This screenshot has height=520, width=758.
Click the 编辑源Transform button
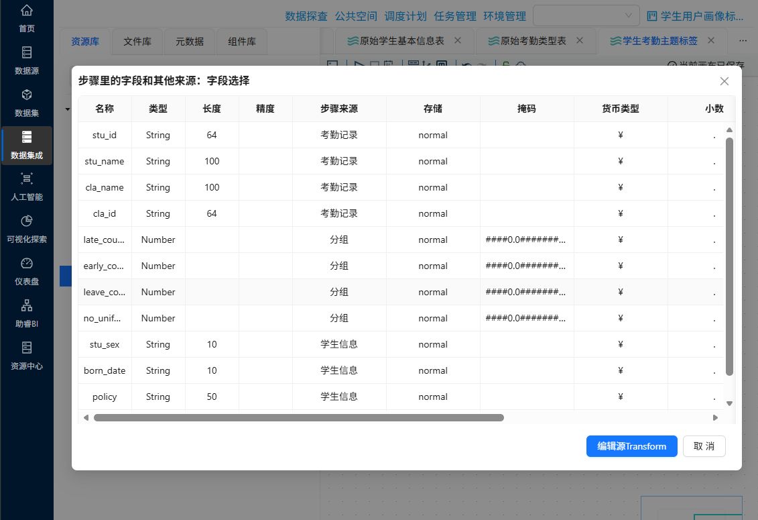(631, 446)
